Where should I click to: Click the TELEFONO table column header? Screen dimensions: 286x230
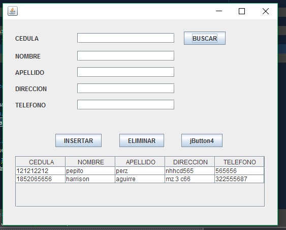click(239, 162)
